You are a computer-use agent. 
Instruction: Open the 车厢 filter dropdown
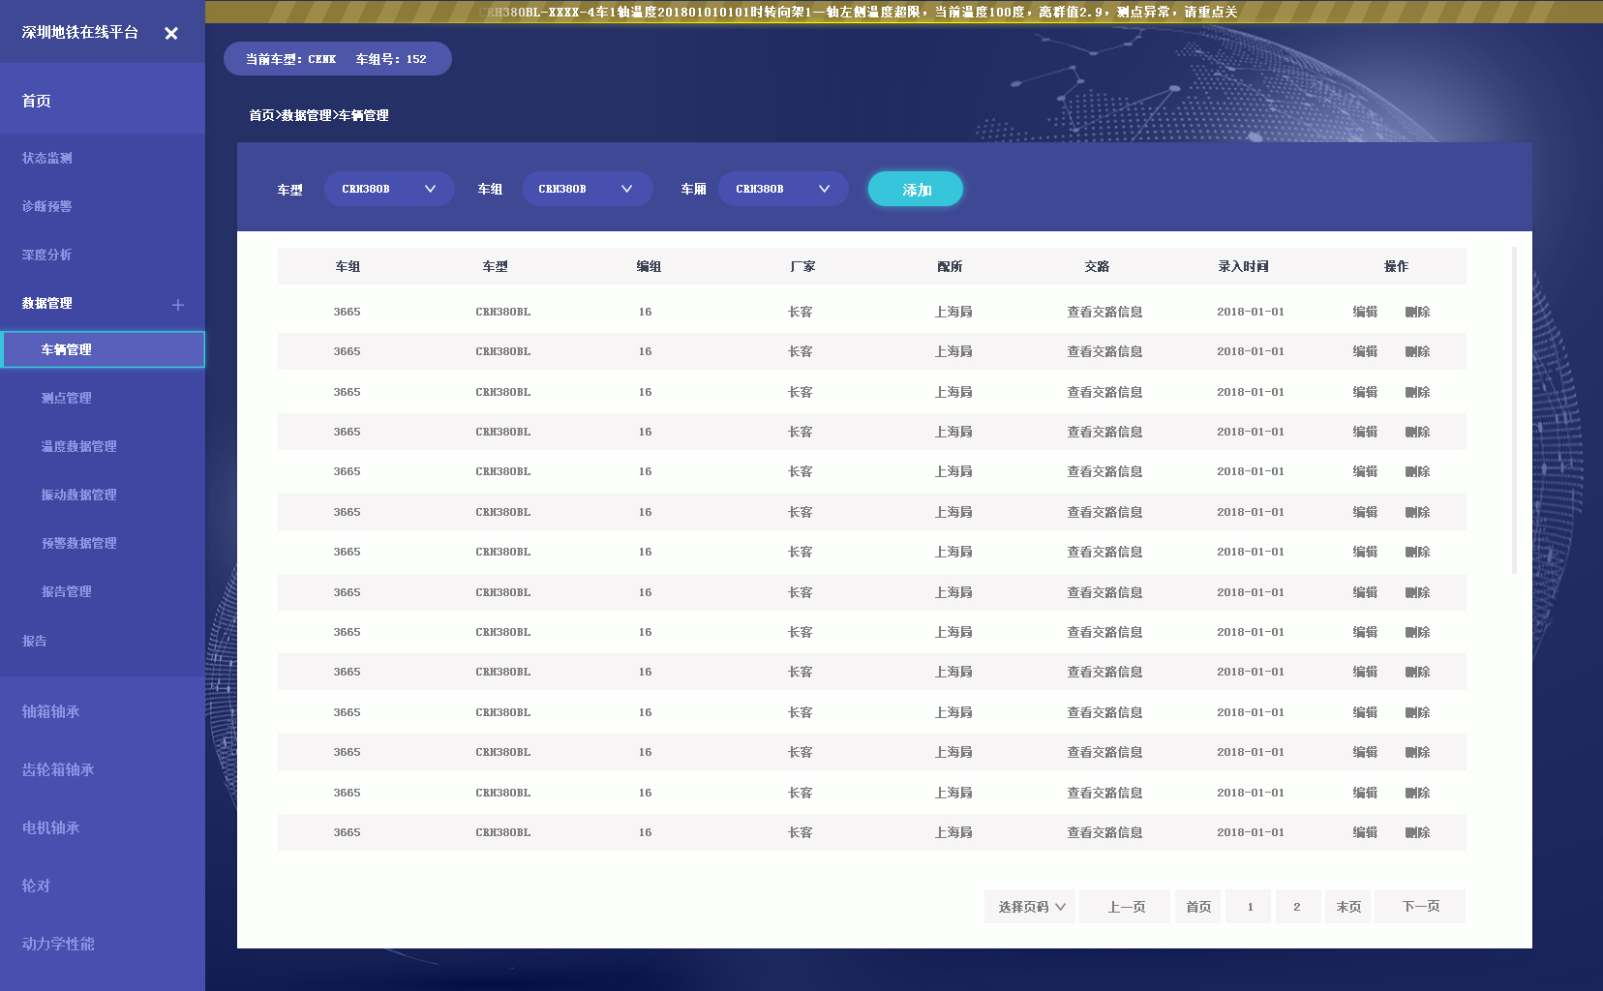[x=783, y=189]
